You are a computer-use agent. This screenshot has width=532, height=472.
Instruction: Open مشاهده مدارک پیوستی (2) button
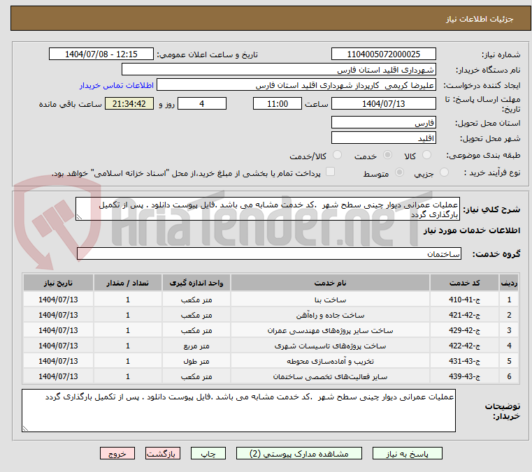(299, 453)
